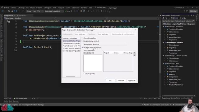This screenshot has height=112, width=199.
Task: Open the Déboguer menu
Action: [48, 8]
